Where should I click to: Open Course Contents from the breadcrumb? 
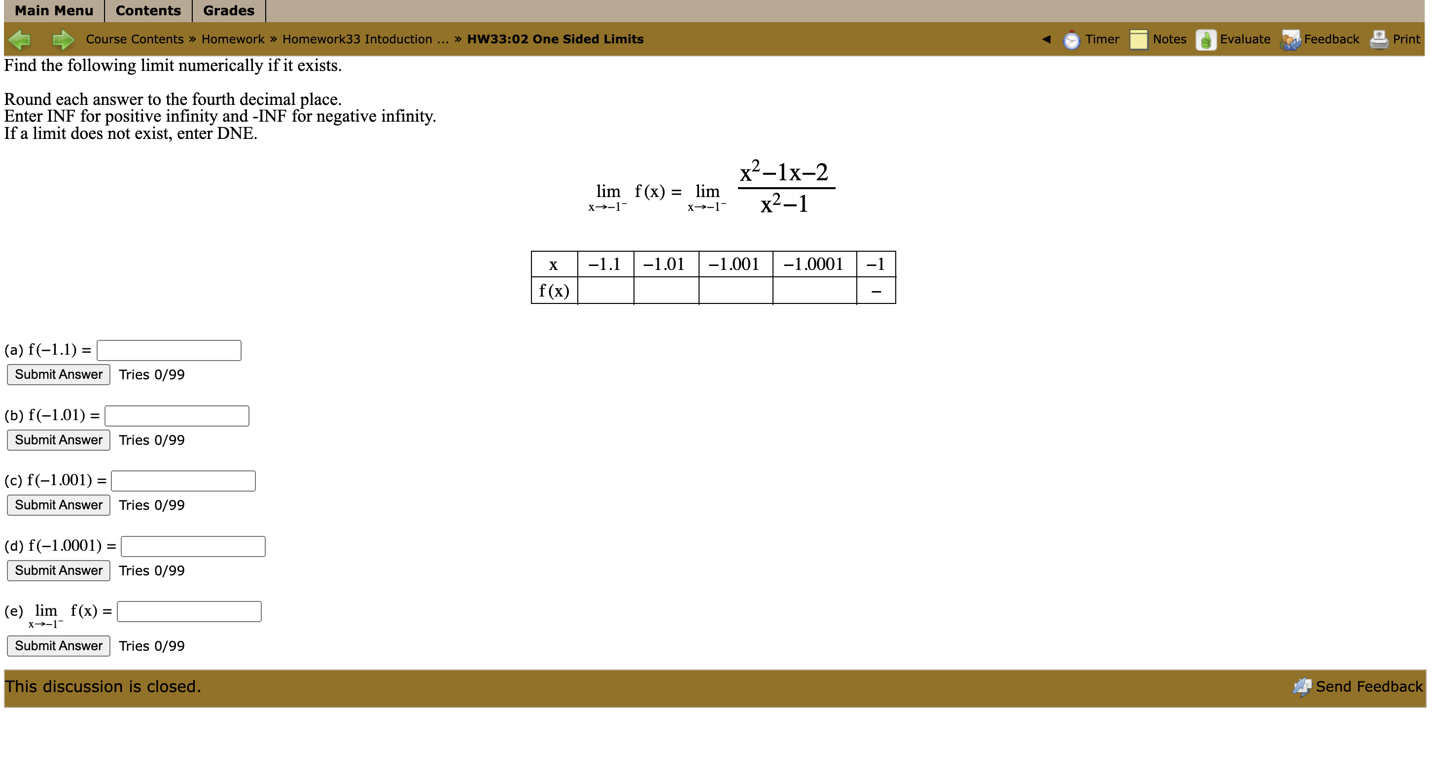[x=134, y=39]
